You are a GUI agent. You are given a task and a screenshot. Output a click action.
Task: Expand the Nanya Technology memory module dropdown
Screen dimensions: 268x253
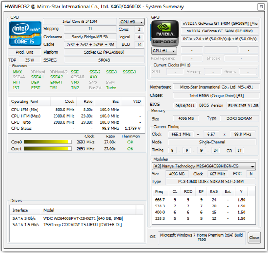coord(204,166)
